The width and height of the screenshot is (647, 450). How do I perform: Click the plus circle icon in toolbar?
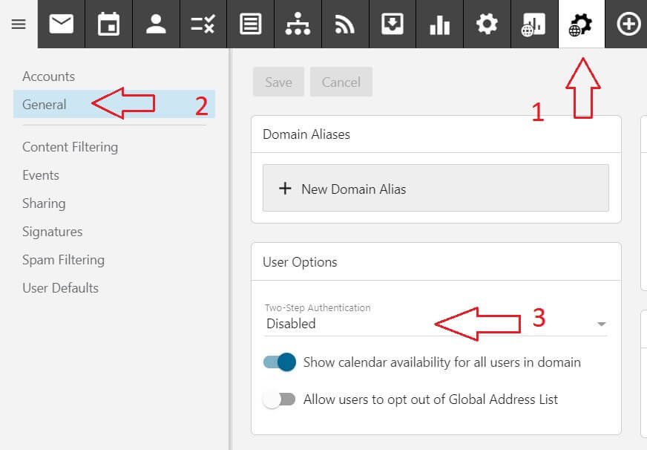[x=628, y=24]
